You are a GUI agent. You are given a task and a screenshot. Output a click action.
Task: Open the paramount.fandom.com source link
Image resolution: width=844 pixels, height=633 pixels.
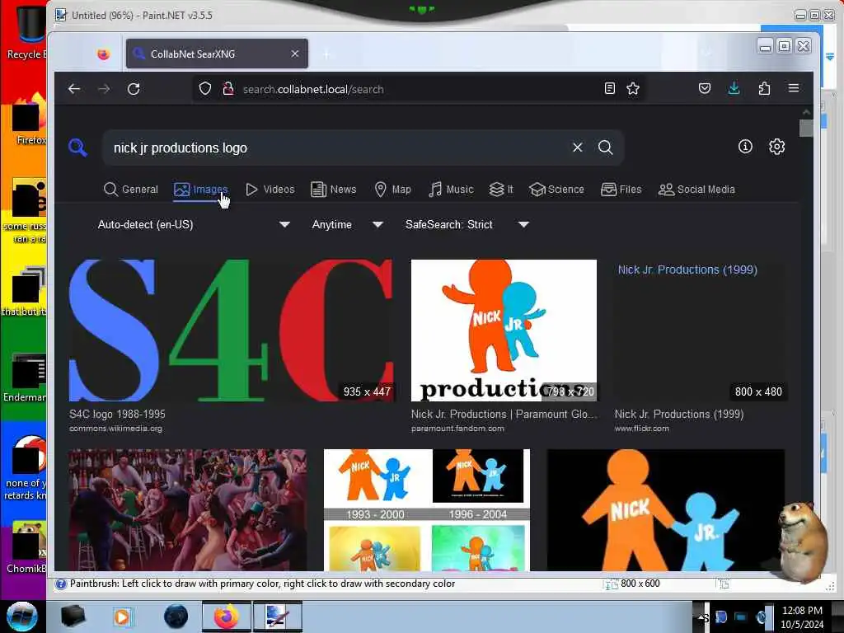(x=457, y=429)
